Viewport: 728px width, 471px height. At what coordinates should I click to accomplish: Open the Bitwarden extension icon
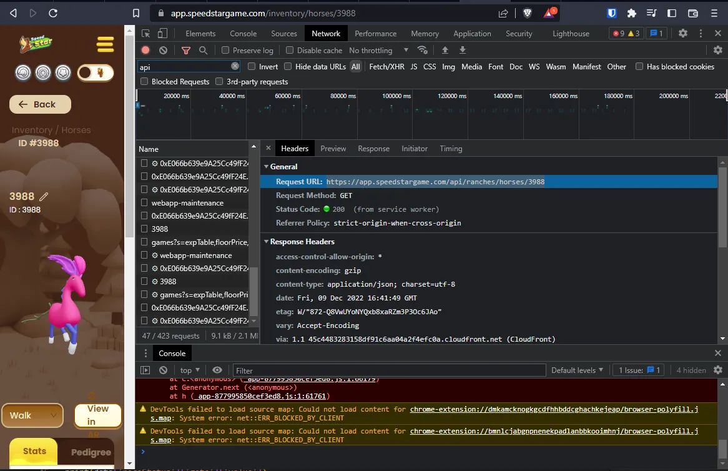pos(611,13)
